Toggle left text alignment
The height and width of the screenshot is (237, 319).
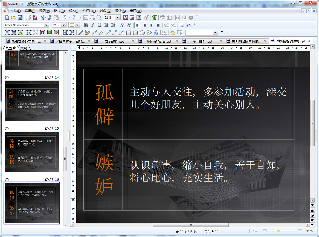138,25
